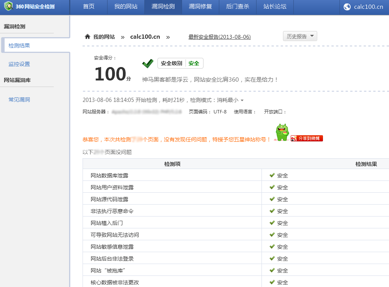Click the checkmark in 网站数据库泄露 row
This screenshot has height=287, width=389.
tap(272, 175)
